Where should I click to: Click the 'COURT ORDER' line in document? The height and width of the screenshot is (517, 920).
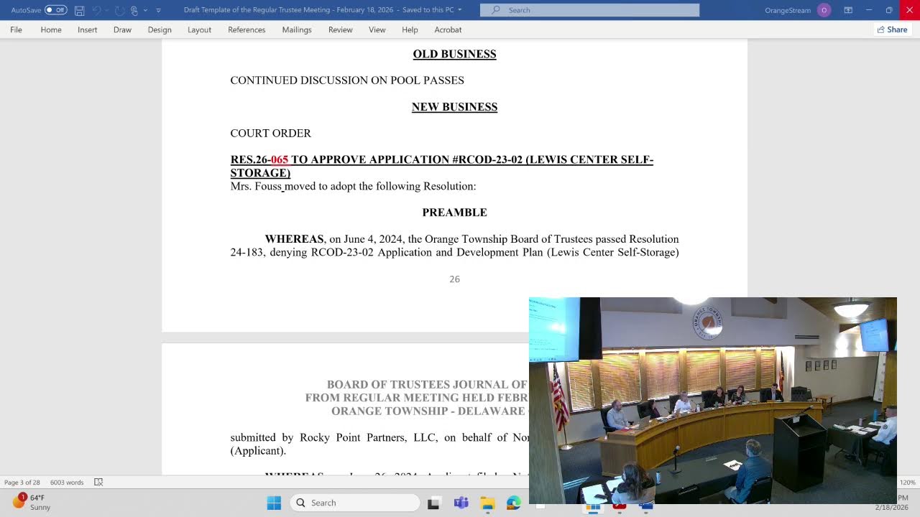click(270, 134)
